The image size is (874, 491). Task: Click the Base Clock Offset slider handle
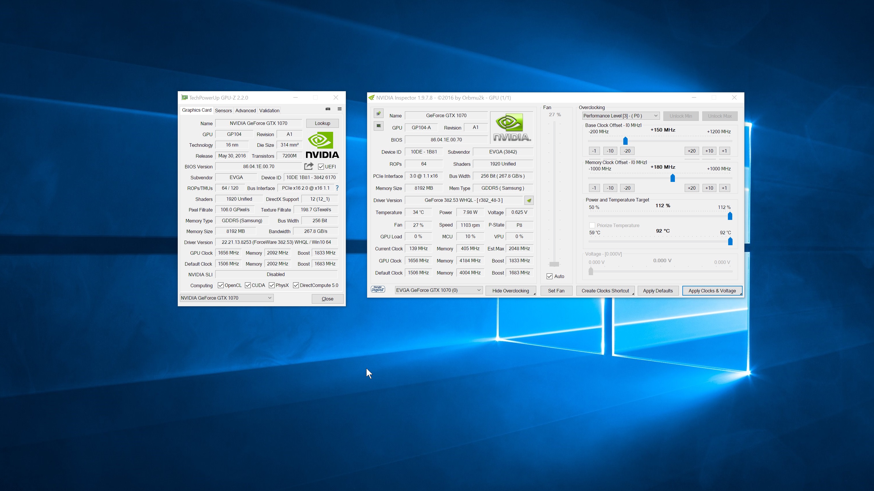pos(625,141)
